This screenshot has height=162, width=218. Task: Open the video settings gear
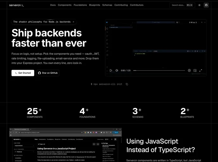189,71
